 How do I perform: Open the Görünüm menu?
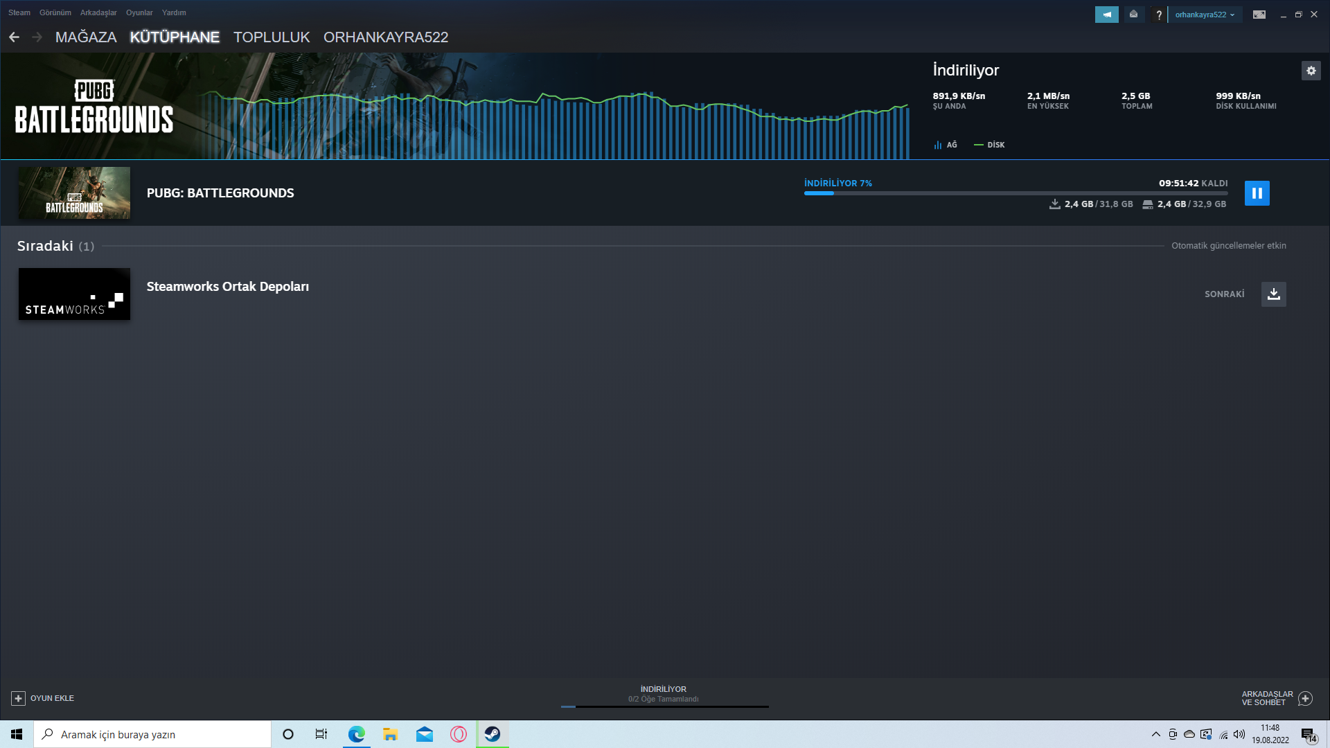pos(55,12)
